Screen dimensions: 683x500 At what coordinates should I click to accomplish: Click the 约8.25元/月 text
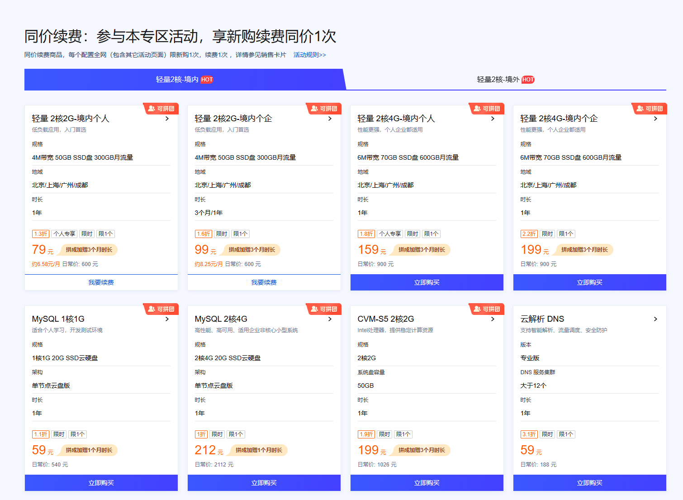coord(209,264)
